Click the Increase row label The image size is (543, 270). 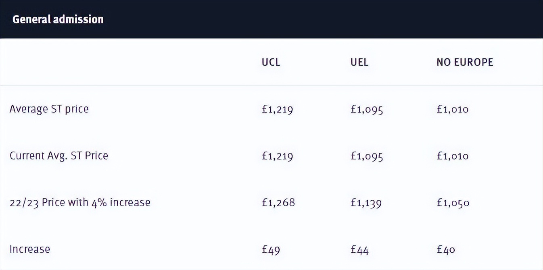(x=30, y=249)
